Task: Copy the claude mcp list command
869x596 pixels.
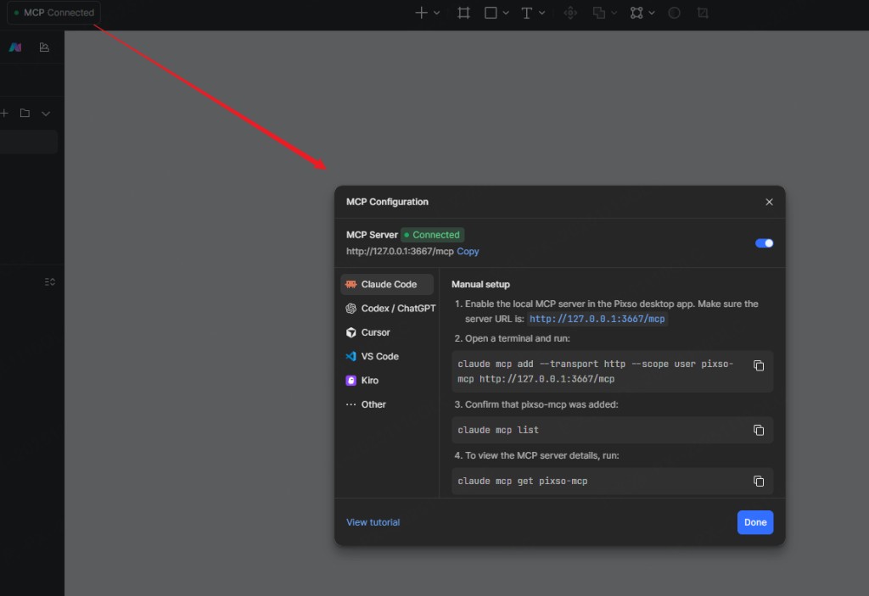Action: tap(759, 431)
